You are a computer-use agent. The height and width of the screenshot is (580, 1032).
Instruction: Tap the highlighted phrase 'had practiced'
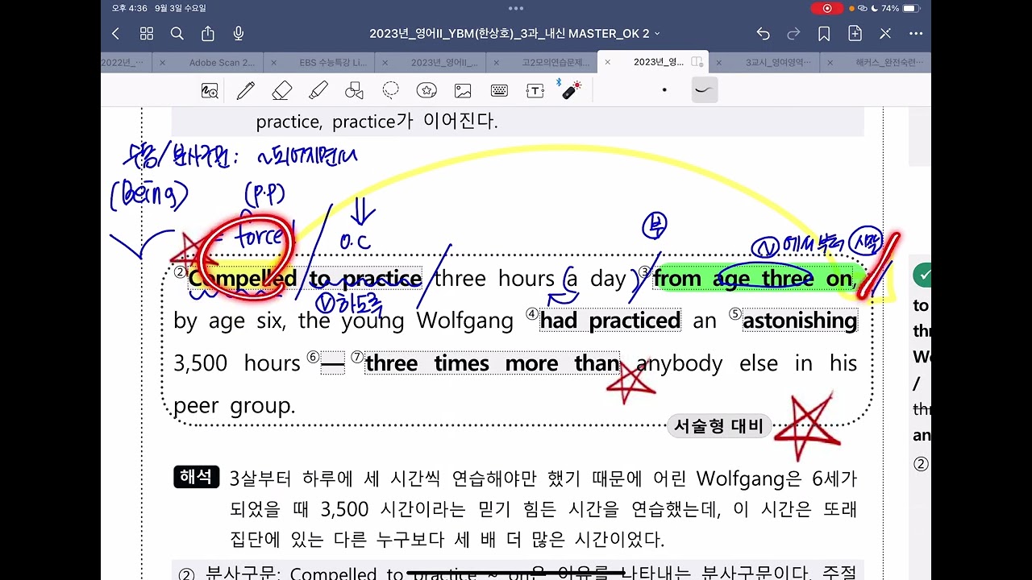point(610,321)
